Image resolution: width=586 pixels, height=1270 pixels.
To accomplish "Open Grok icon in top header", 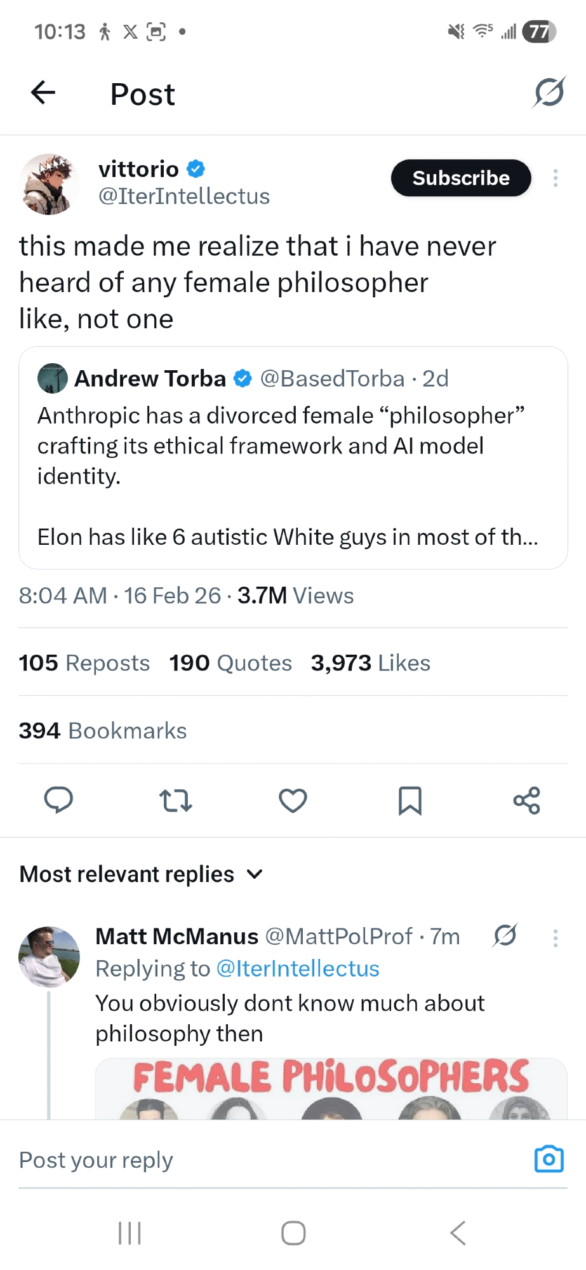I will coord(549,93).
